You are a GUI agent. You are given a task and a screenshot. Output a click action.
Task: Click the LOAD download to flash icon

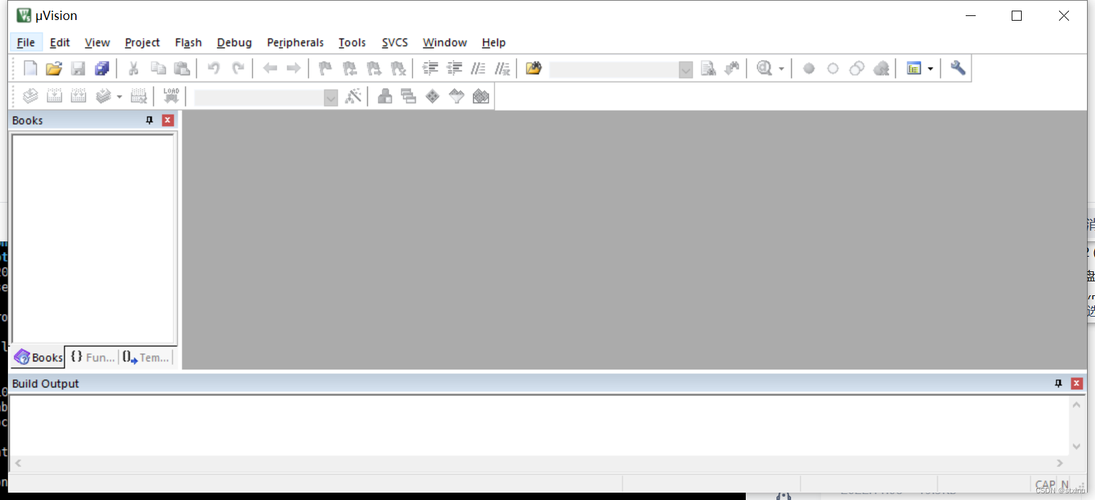[x=171, y=97]
